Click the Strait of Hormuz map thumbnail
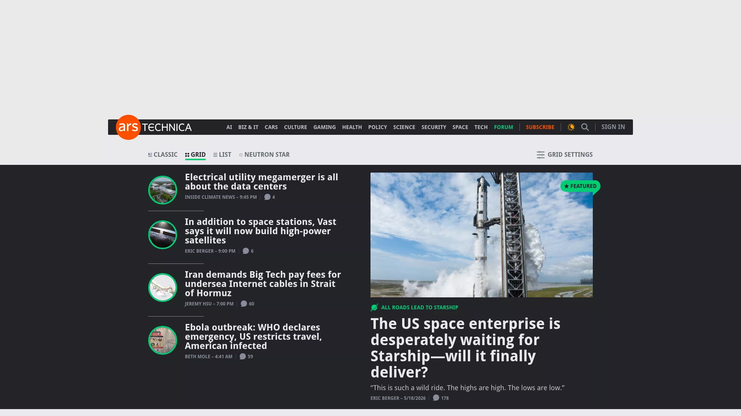 coord(162,287)
